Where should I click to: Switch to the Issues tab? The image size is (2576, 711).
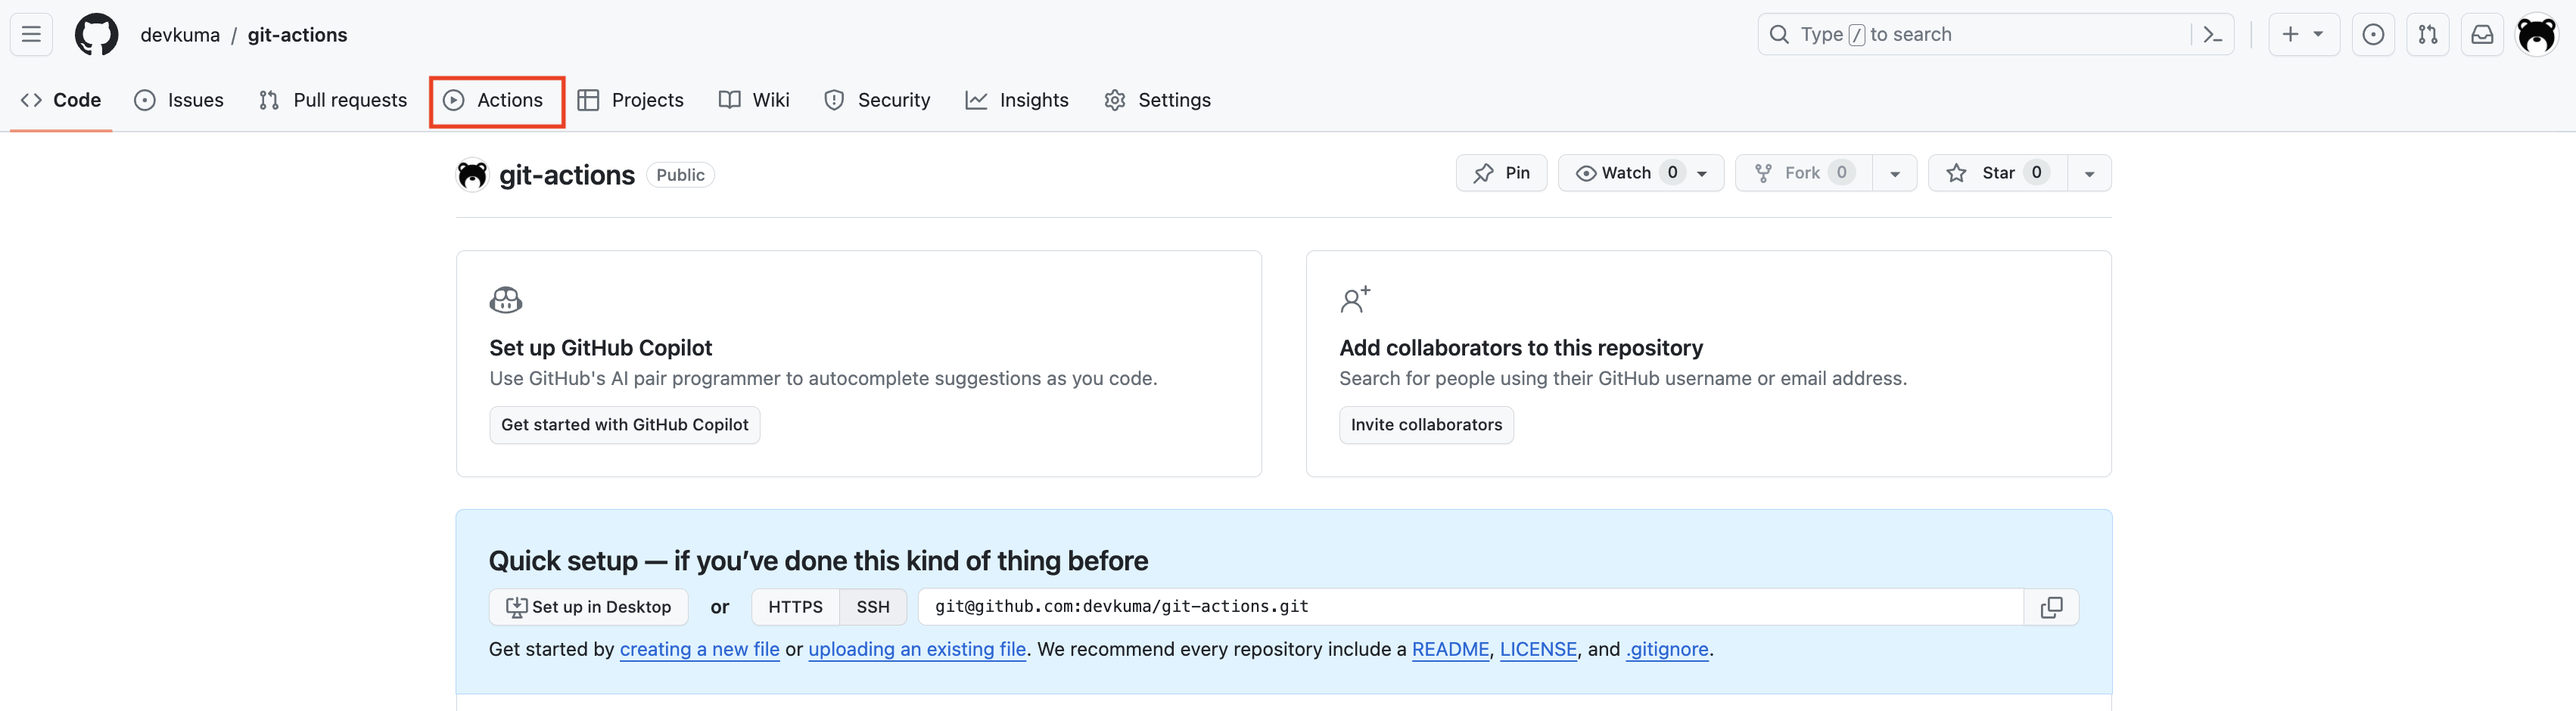point(179,100)
